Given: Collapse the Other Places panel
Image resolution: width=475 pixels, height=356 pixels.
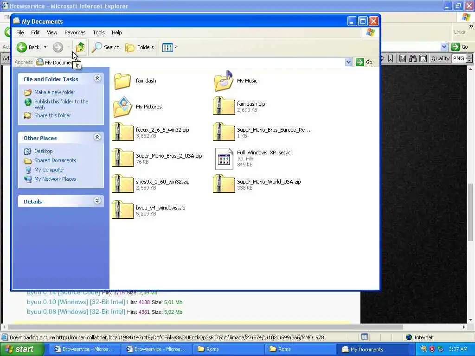Looking at the screenshot, I should 97,137.
